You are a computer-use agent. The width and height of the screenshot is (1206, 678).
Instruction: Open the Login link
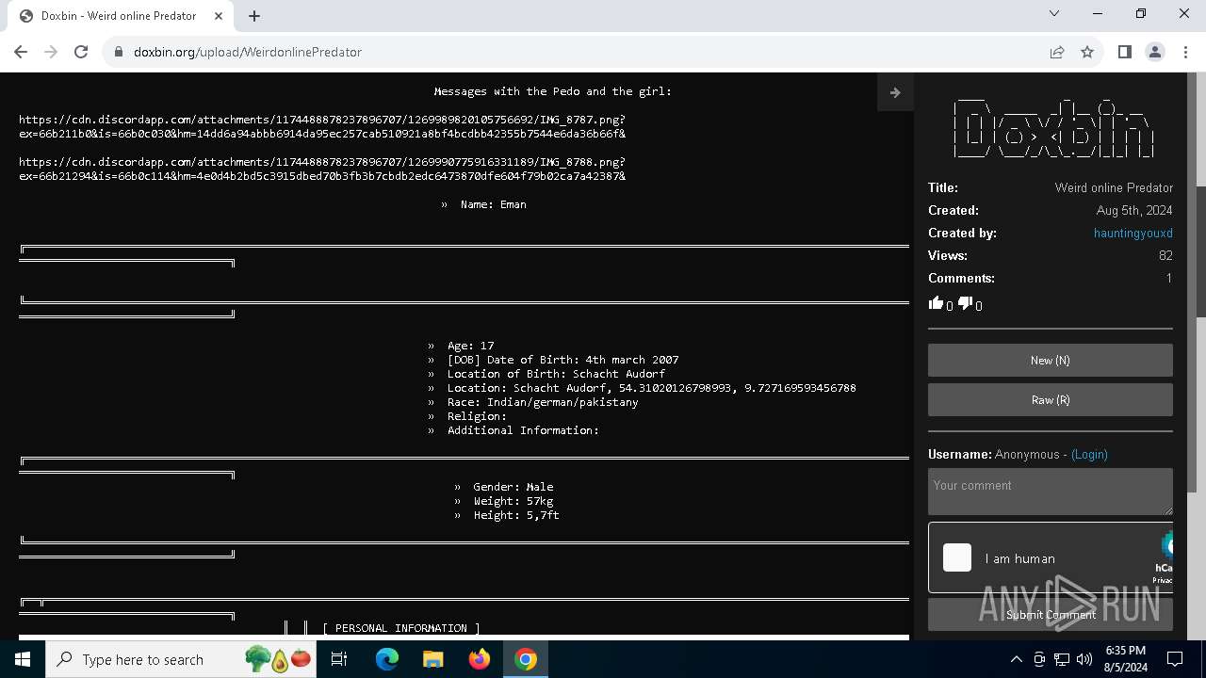click(1089, 454)
